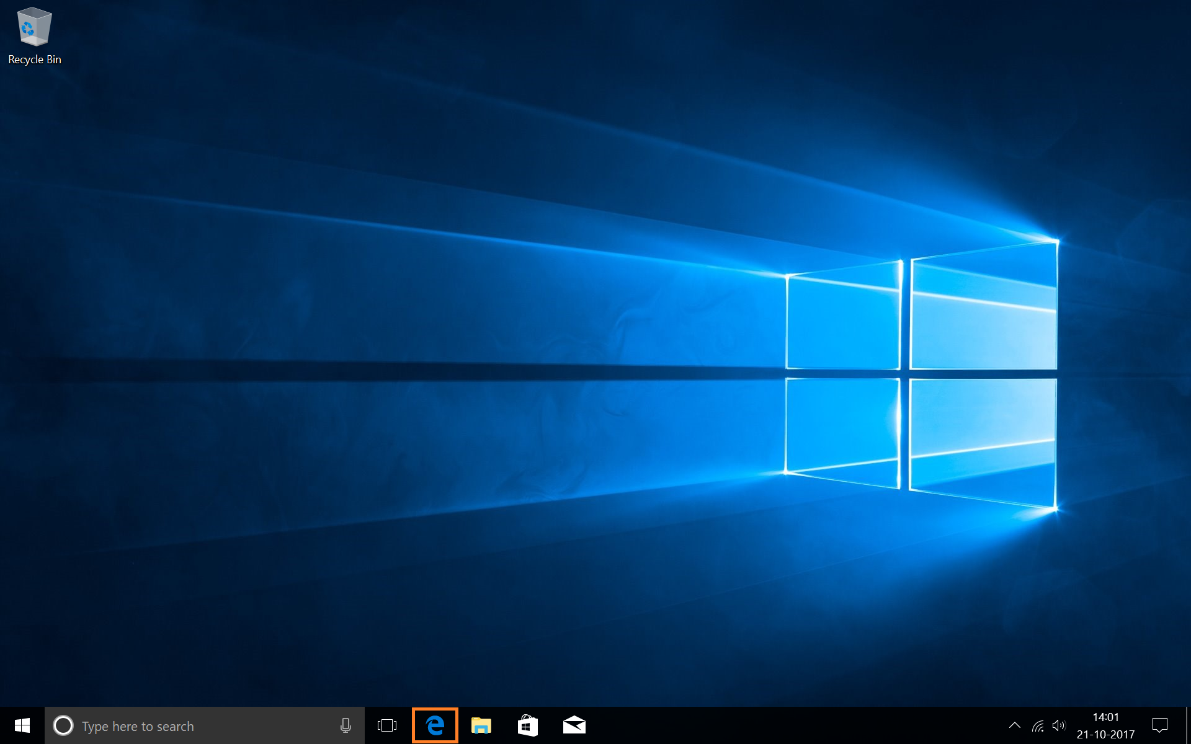Open Task View from the taskbar
Viewport: 1191px width, 744px height.
tap(387, 725)
